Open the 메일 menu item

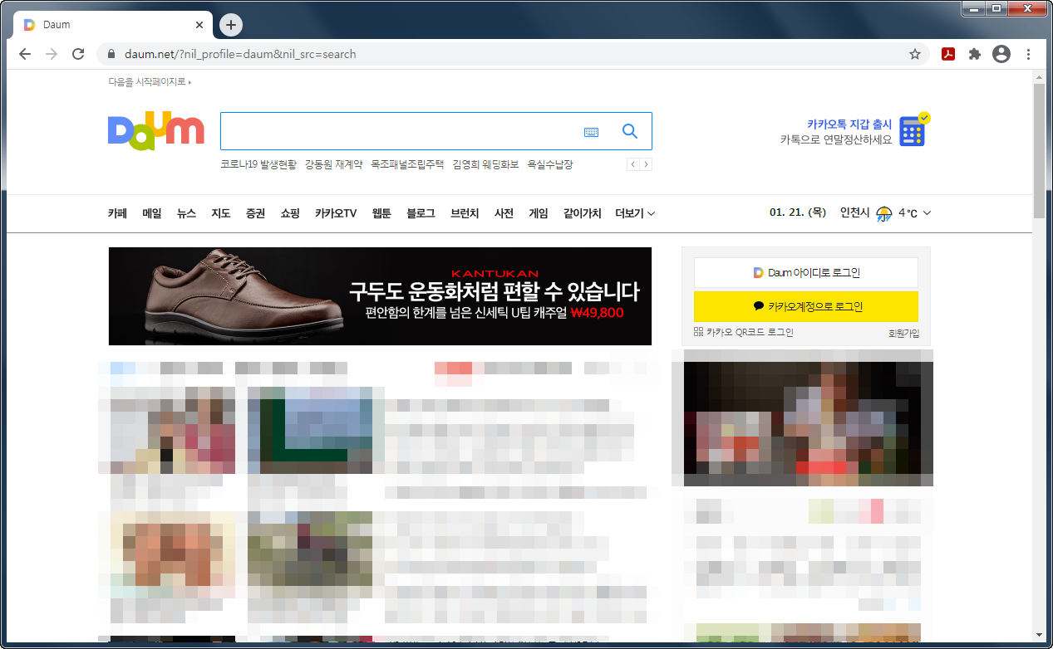click(152, 213)
